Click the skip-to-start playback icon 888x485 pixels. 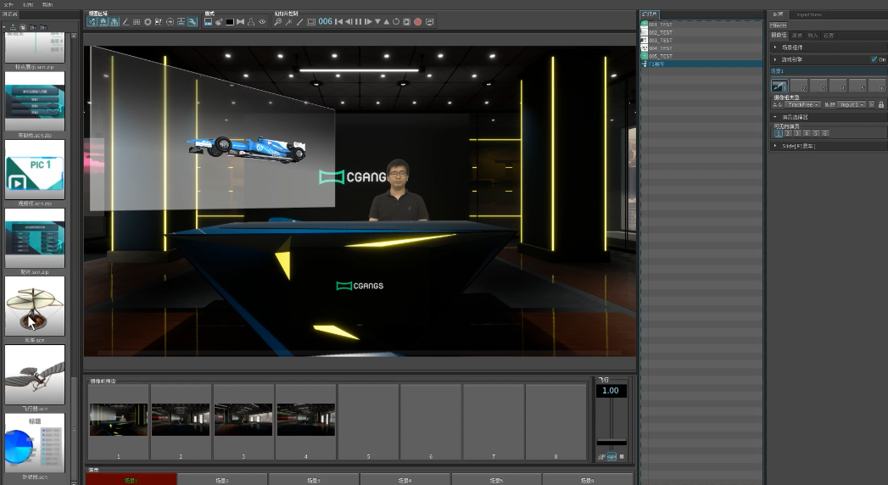pos(339,21)
